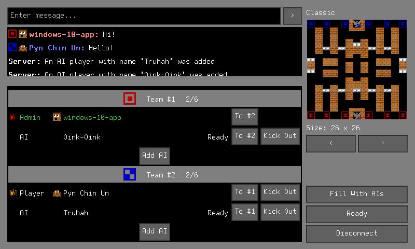Click the red Admin tank icon
415x249 pixels.
pyautogui.click(x=13, y=117)
